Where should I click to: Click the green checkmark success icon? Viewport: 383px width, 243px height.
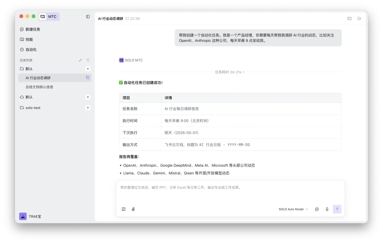tap(121, 83)
